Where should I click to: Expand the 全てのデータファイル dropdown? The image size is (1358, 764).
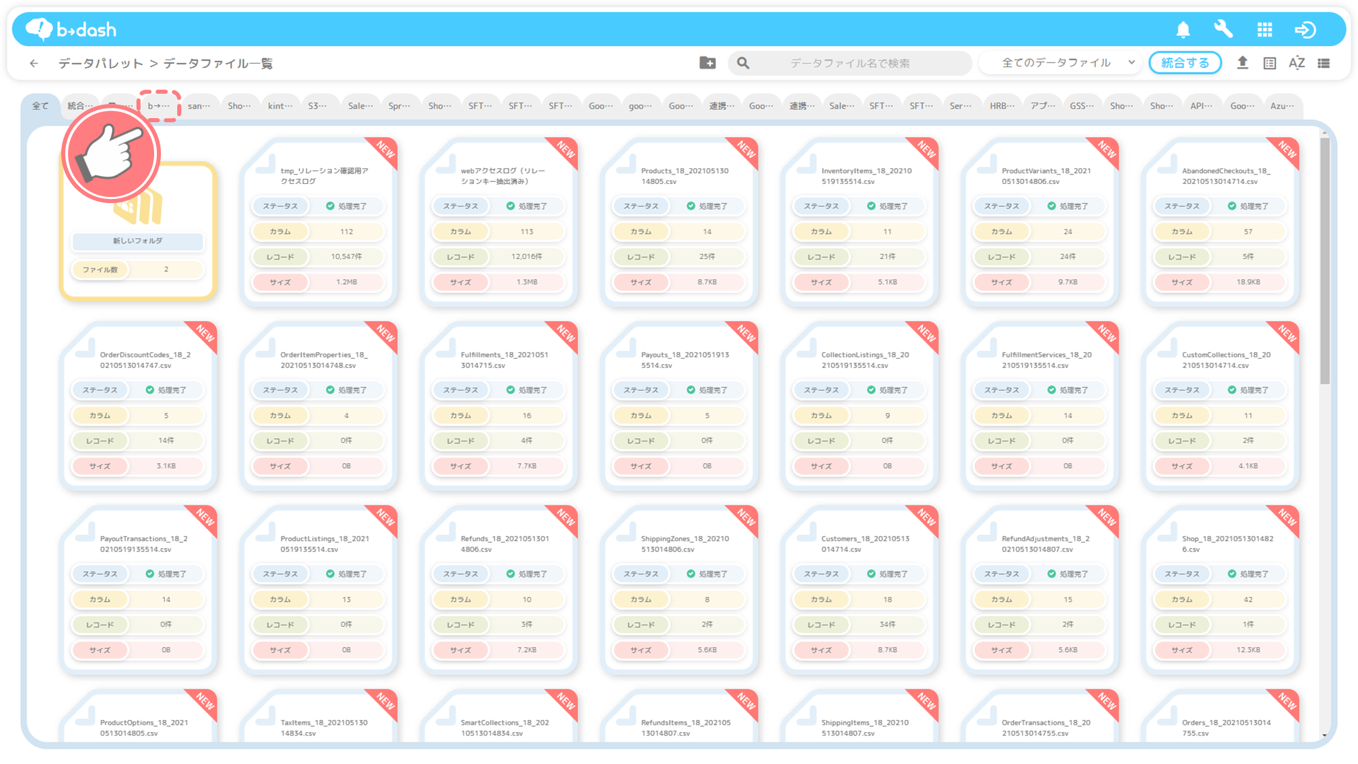click(x=1061, y=62)
